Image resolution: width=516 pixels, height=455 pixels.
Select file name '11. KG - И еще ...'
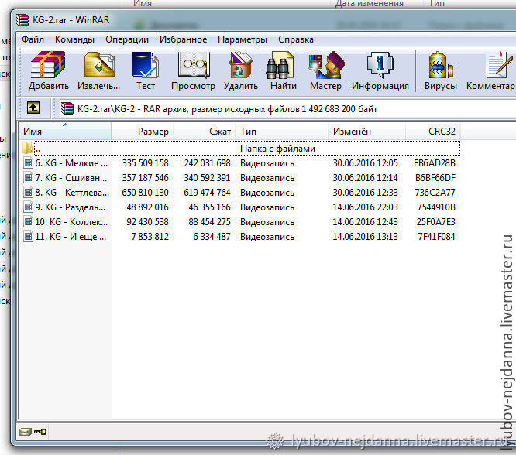point(71,237)
